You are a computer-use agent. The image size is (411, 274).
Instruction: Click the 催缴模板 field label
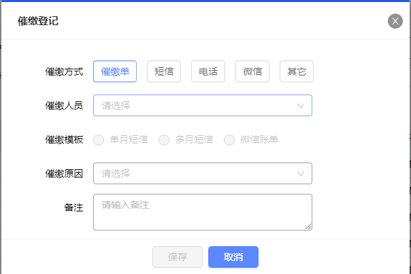click(x=64, y=139)
